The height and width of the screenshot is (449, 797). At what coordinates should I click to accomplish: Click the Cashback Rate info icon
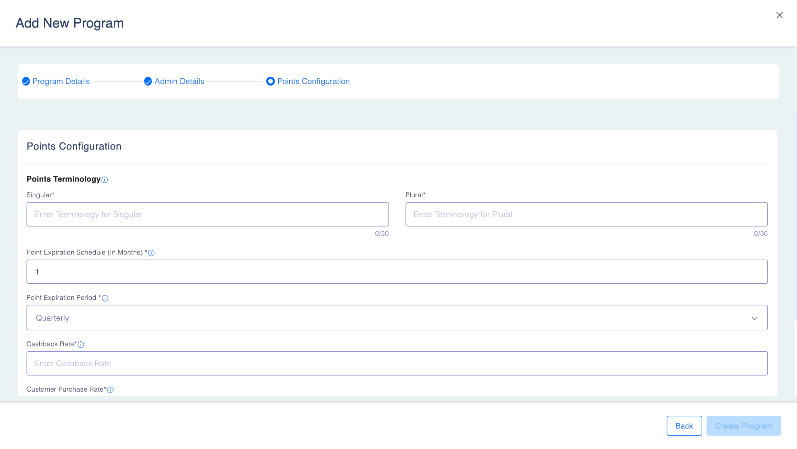coord(81,345)
